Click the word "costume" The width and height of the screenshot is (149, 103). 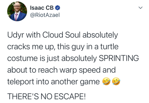[x=23, y=58]
